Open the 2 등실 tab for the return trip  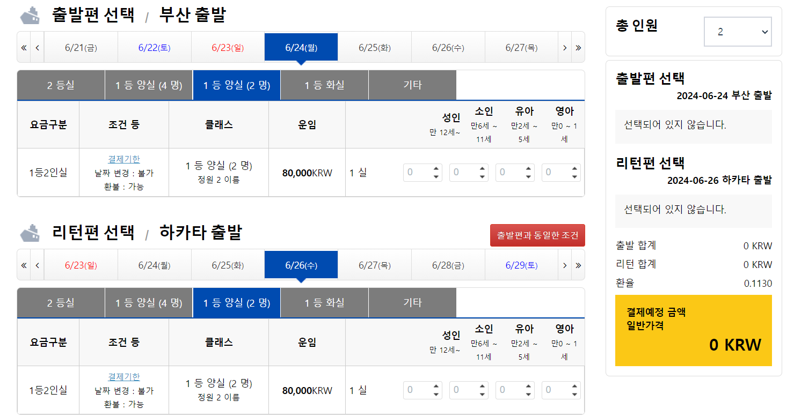click(x=60, y=303)
